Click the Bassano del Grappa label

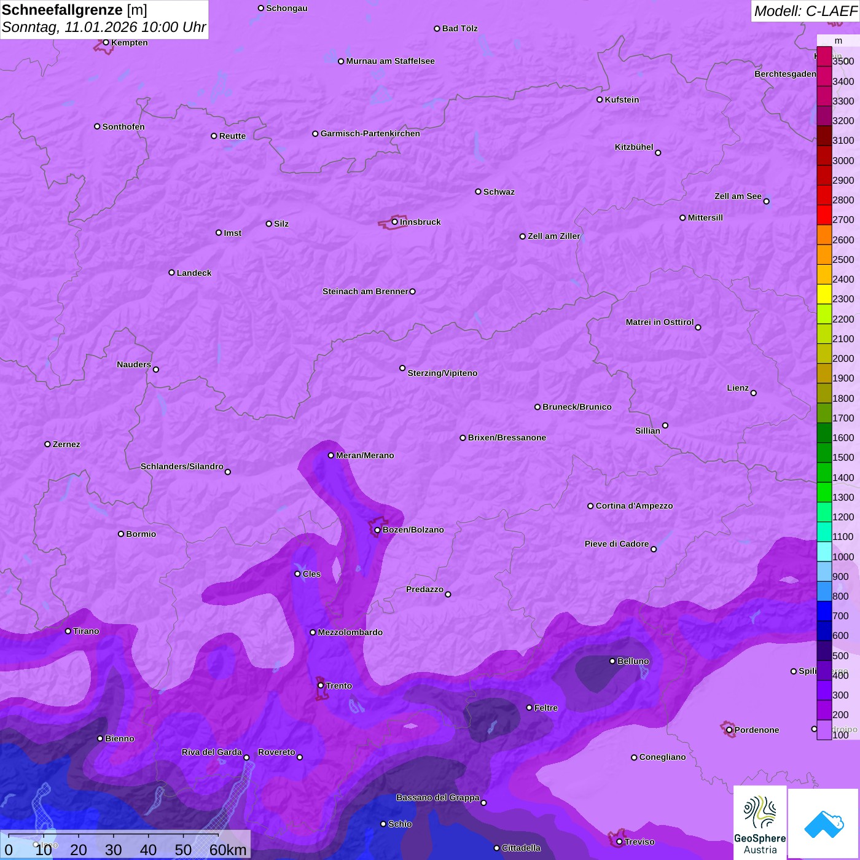pyautogui.click(x=438, y=797)
